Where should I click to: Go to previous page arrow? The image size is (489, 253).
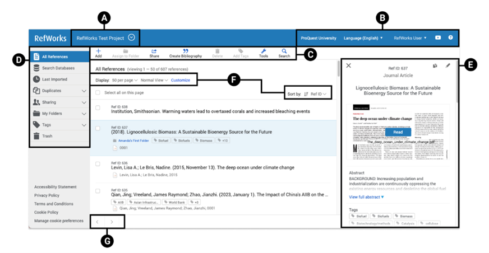pyautogui.click(x=98, y=222)
